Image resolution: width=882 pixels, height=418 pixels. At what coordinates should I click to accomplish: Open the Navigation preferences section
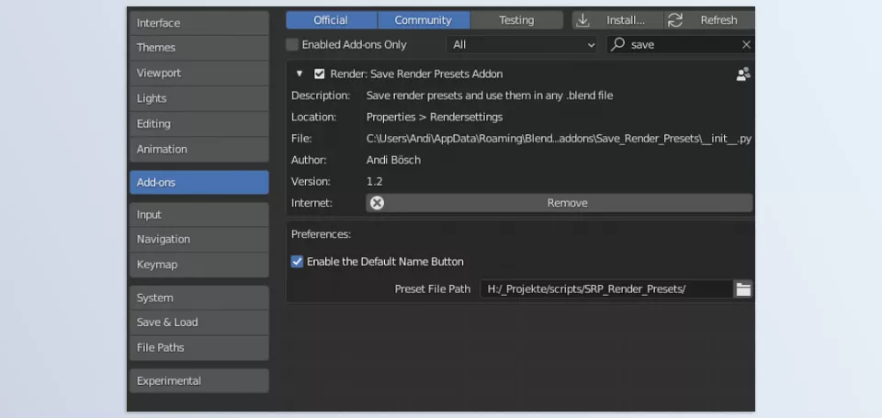coord(199,239)
